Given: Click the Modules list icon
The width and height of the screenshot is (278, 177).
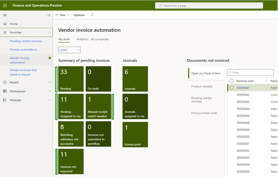Looking at the screenshot, I should pos(5,100).
